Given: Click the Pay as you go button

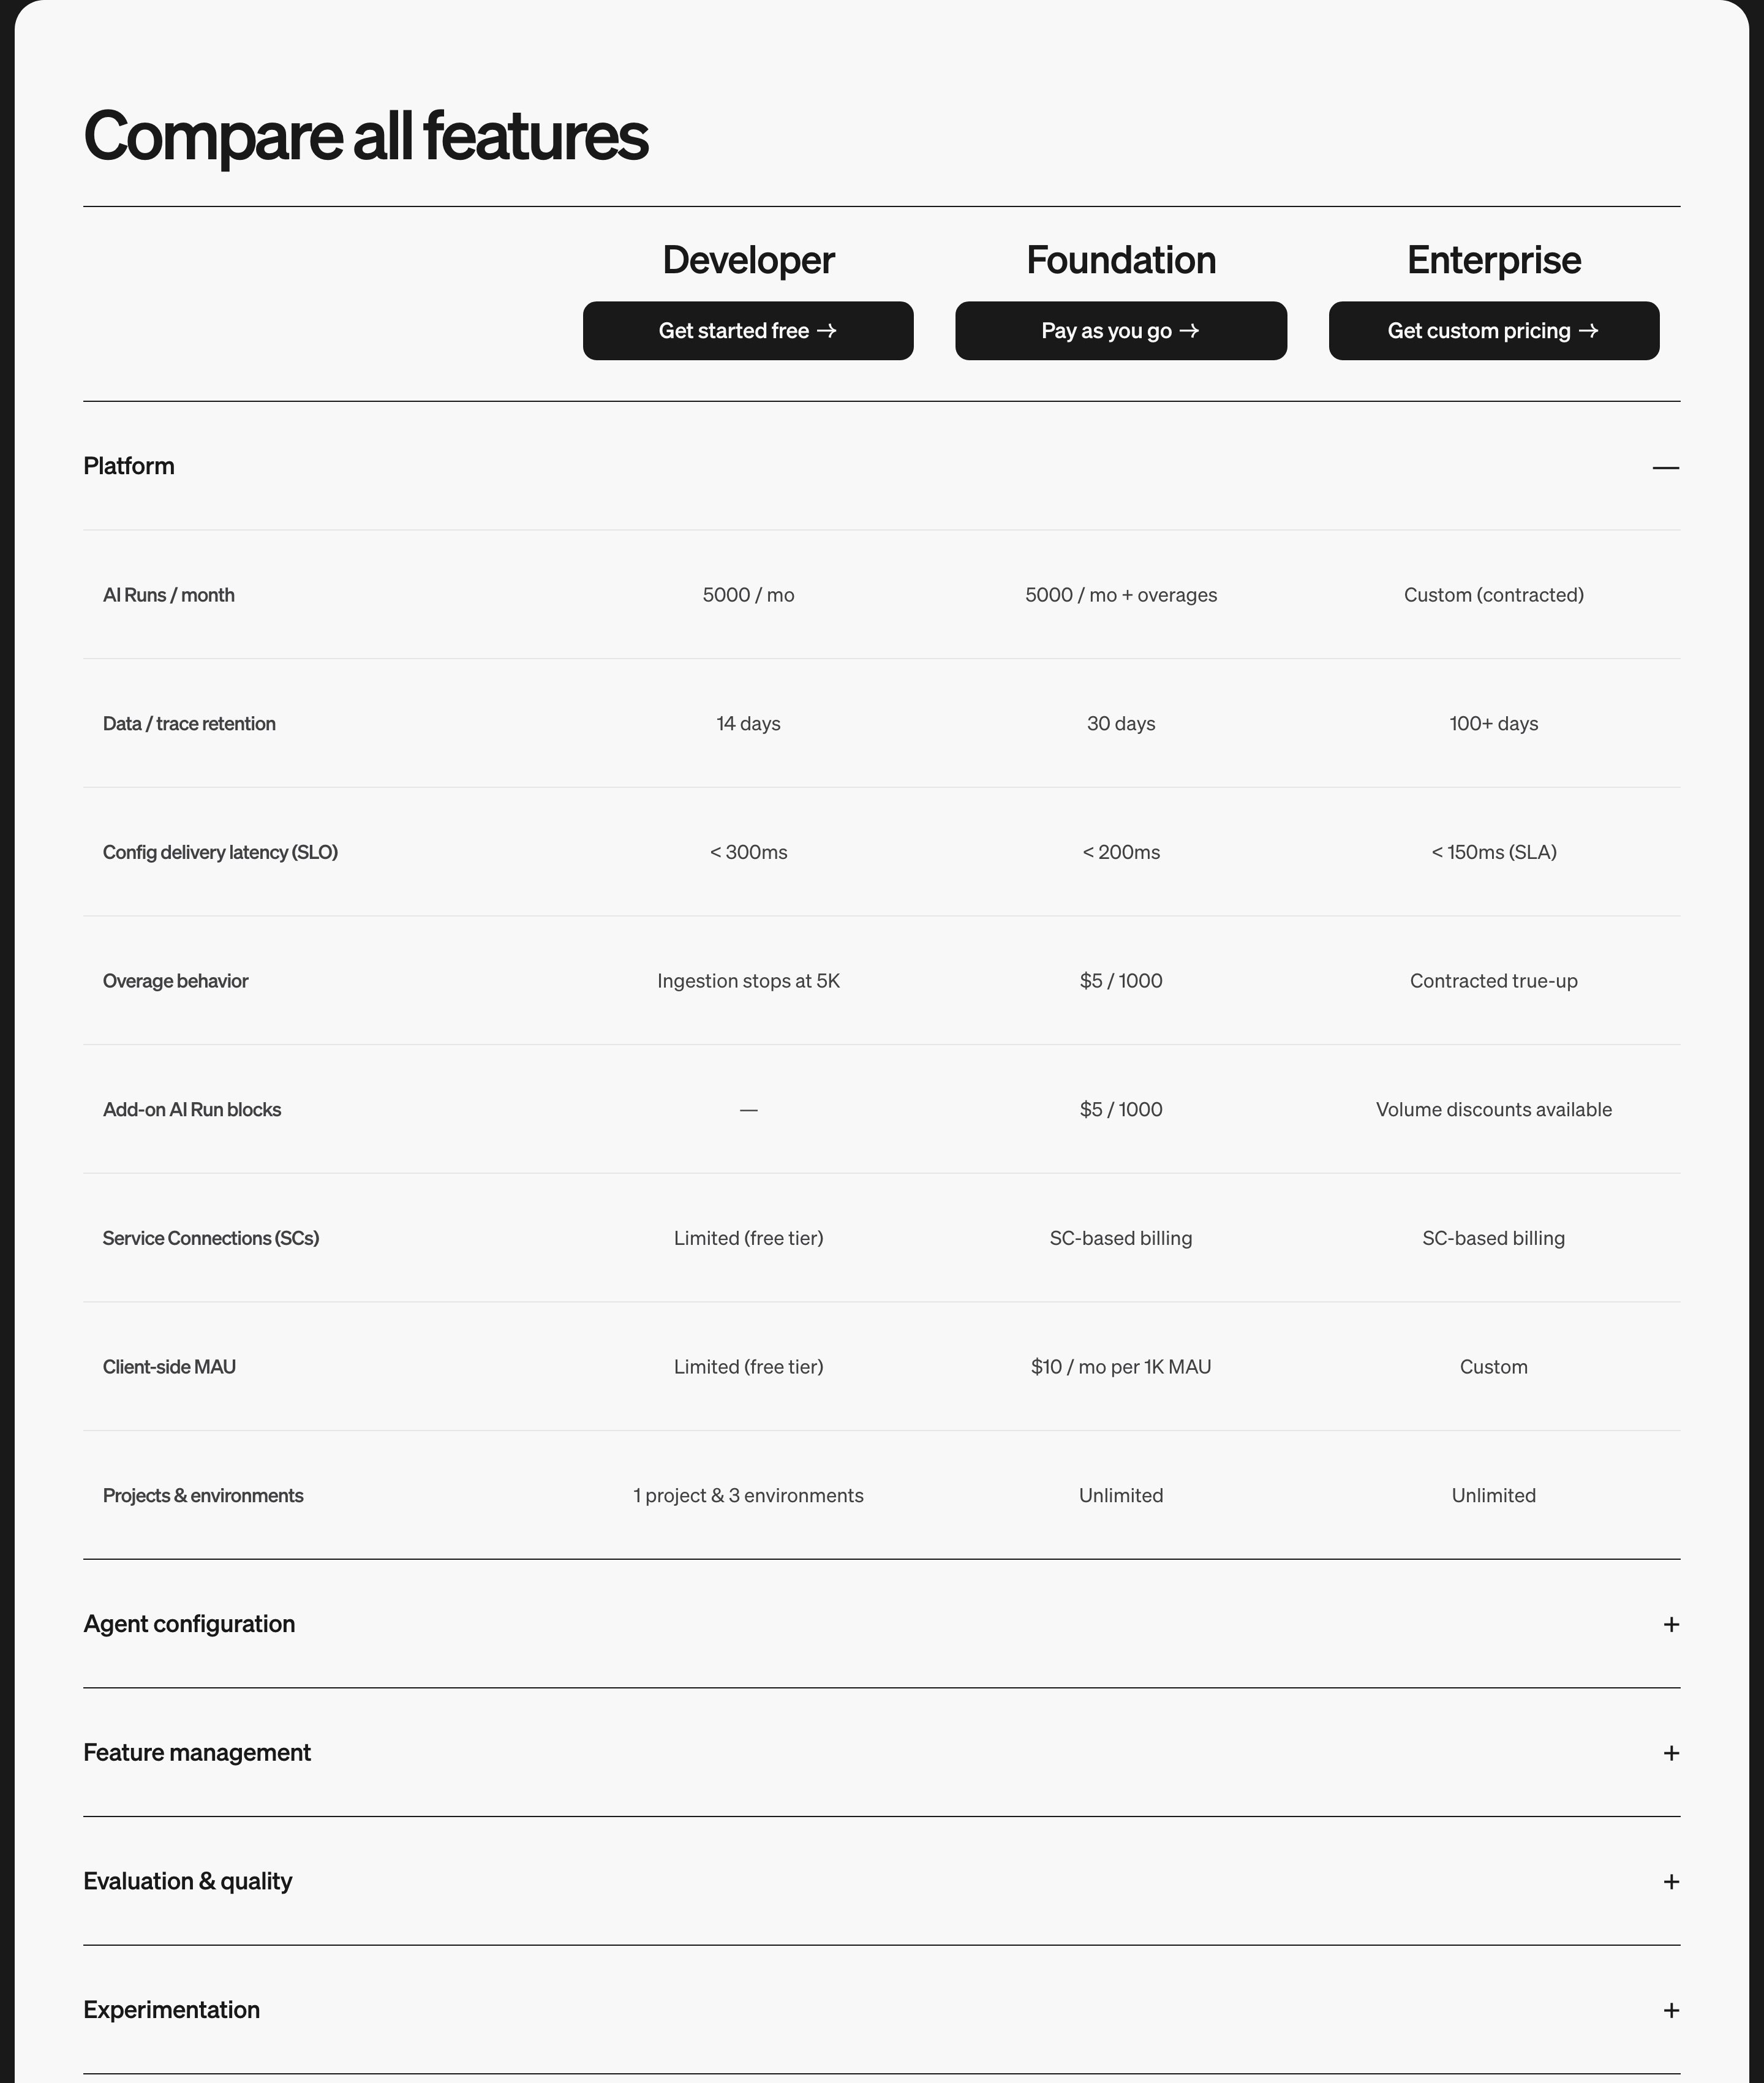Looking at the screenshot, I should (x=1120, y=331).
